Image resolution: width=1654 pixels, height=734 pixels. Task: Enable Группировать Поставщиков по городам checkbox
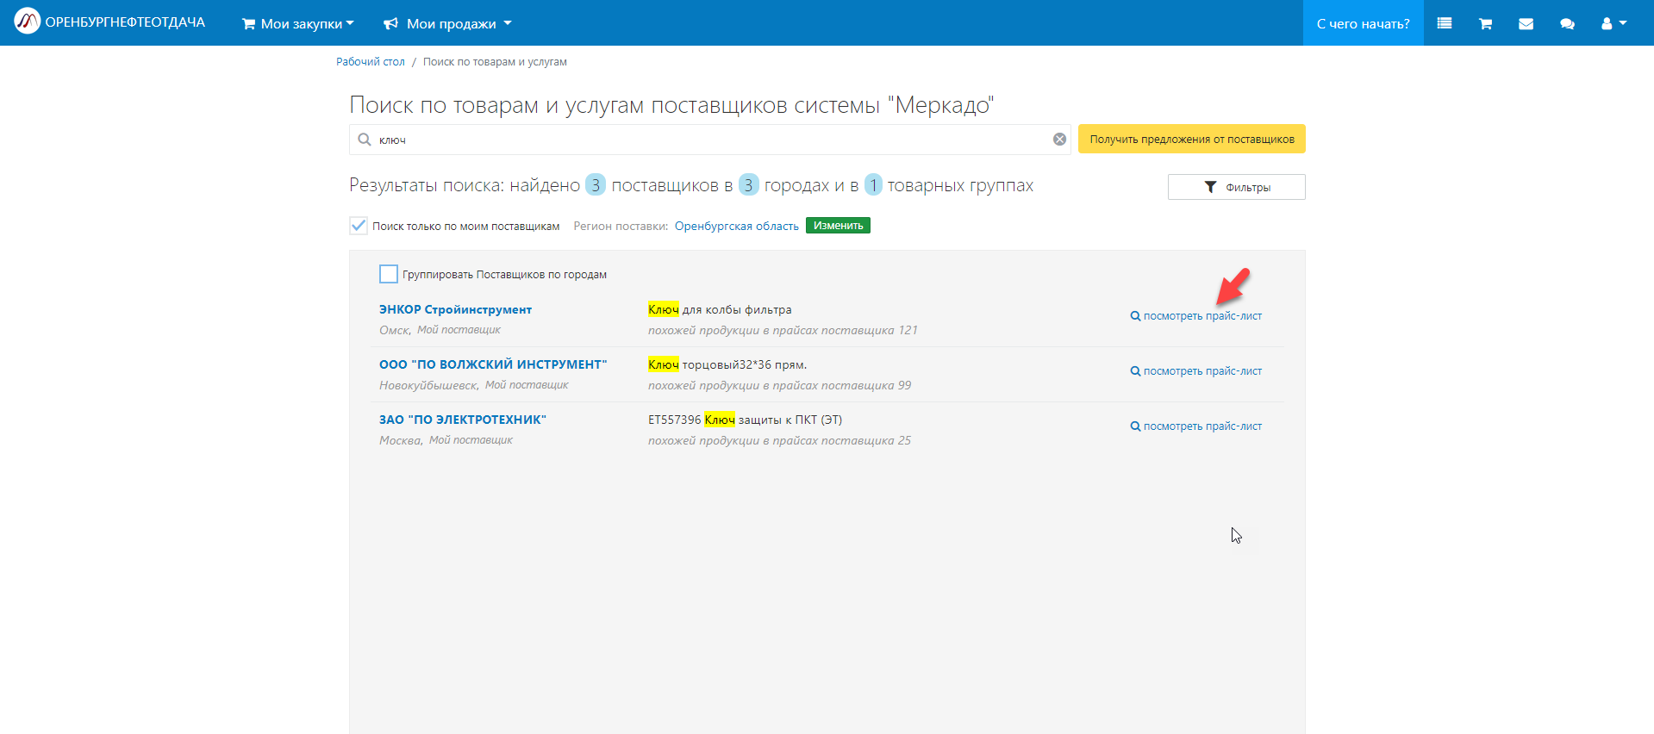389,274
